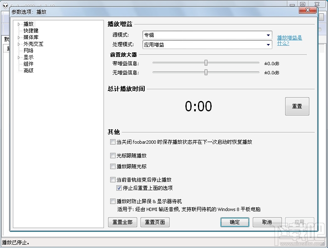
Task: Expand the 外壳交互 tree node arrow
Action: [x=19, y=44]
